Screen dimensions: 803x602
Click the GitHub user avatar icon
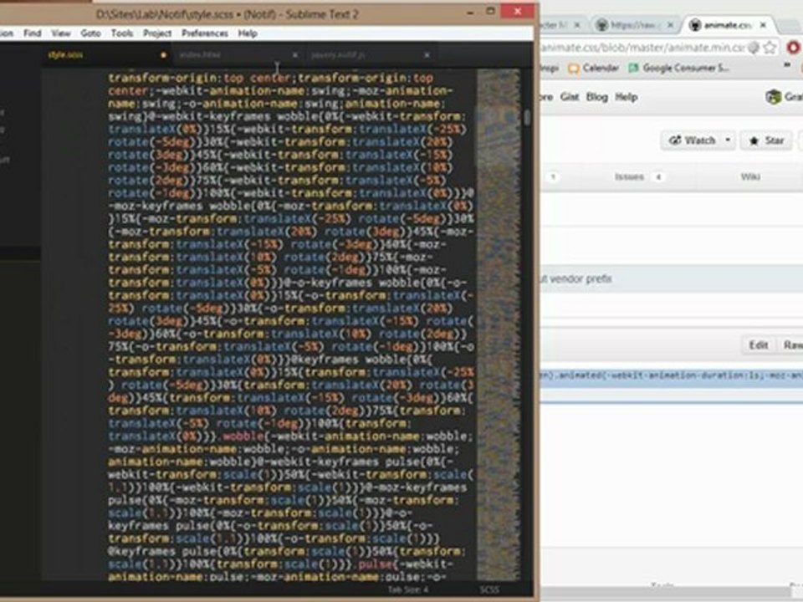coord(773,97)
